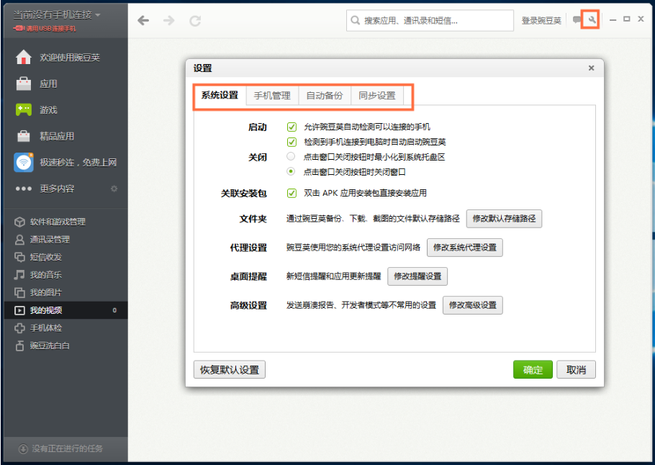Click the green 游戏 gamepad icon
655x465 pixels.
24,110
